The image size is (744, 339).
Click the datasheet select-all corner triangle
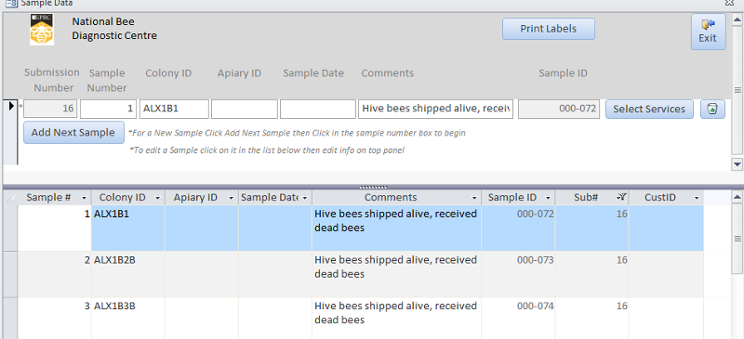point(10,198)
